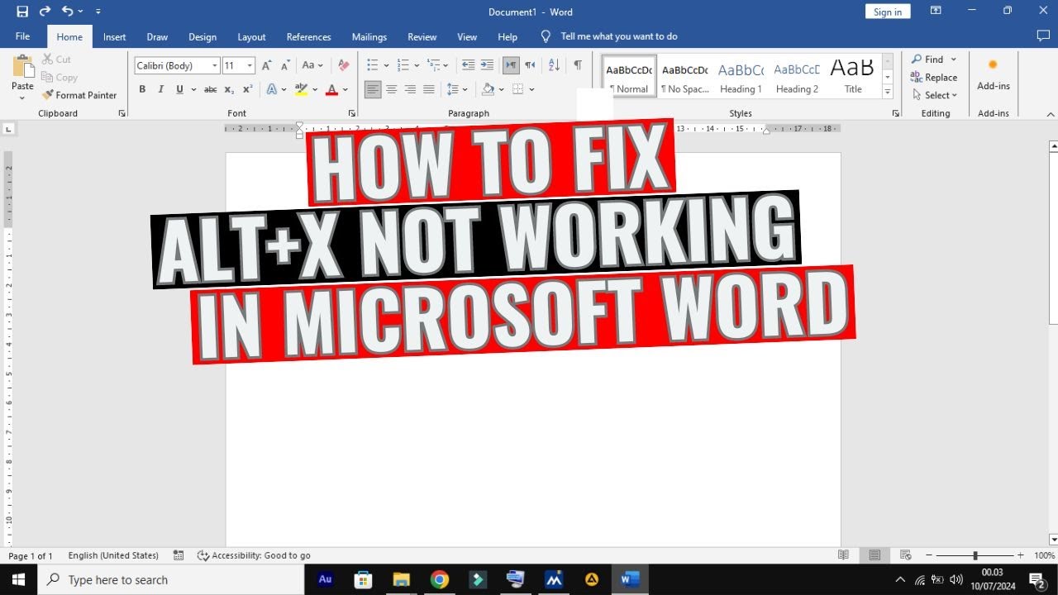Toggle right-to-left text direction
This screenshot has width=1058, height=595.
point(530,65)
